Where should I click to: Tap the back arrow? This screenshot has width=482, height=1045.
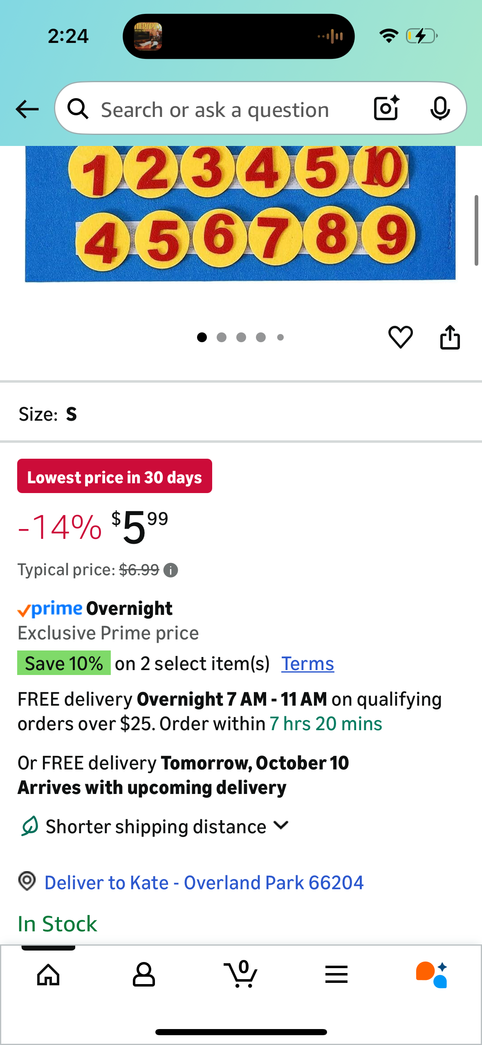(27, 109)
